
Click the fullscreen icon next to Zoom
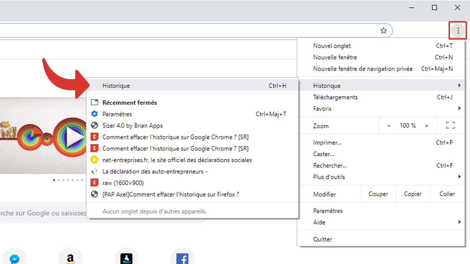[450, 126]
